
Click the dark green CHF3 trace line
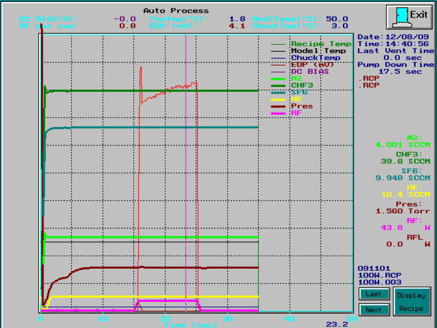pyautogui.click(x=156, y=91)
